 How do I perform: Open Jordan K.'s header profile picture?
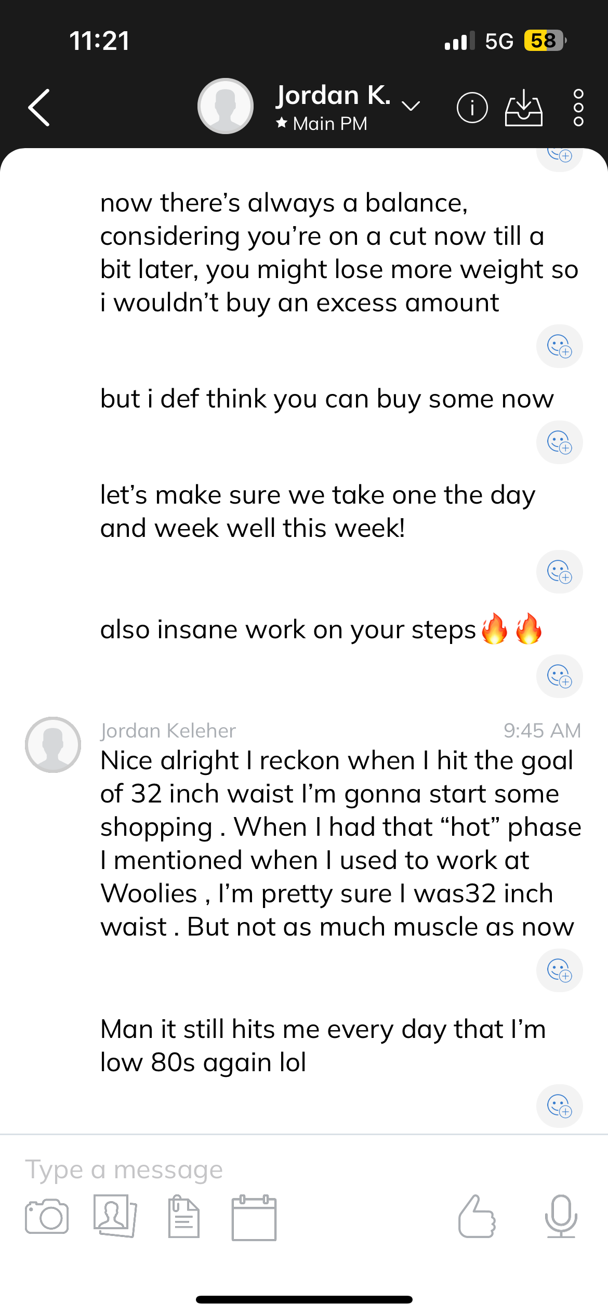226,106
